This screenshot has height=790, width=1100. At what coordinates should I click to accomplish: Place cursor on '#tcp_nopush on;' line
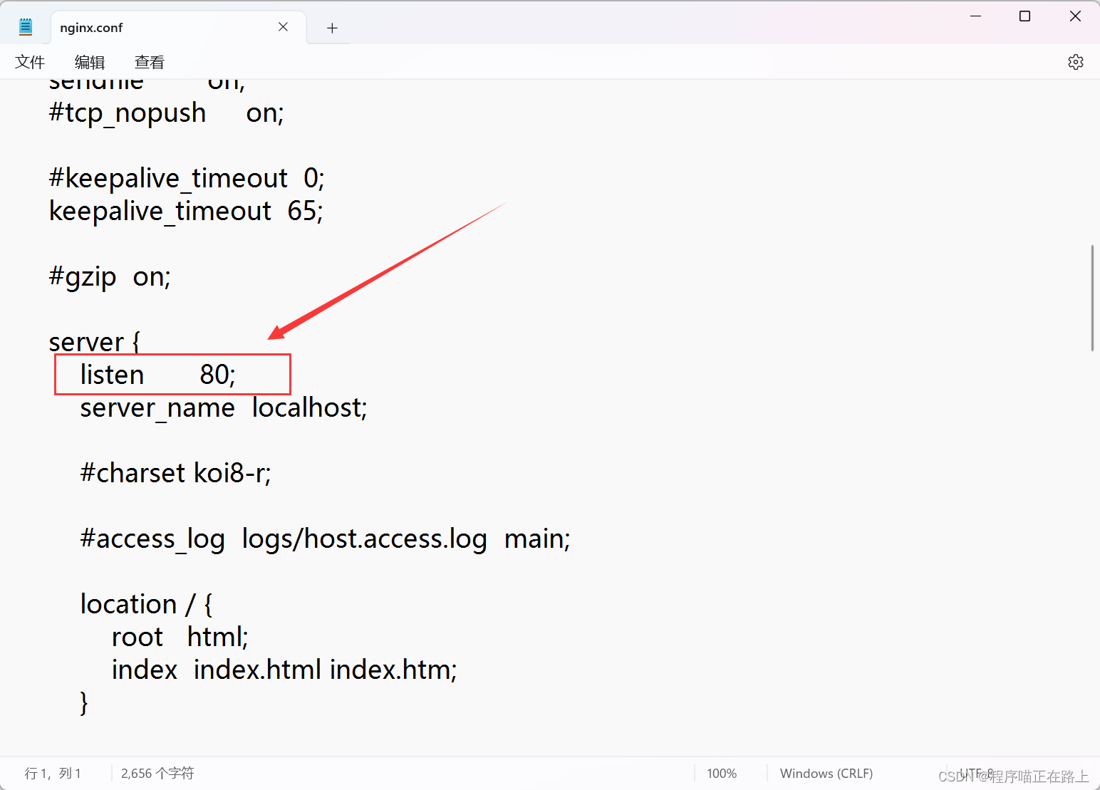(166, 113)
